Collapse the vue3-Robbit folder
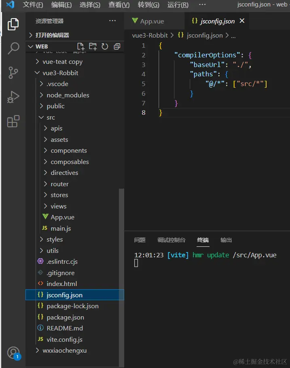290x368 pixels. click(75, 73)
